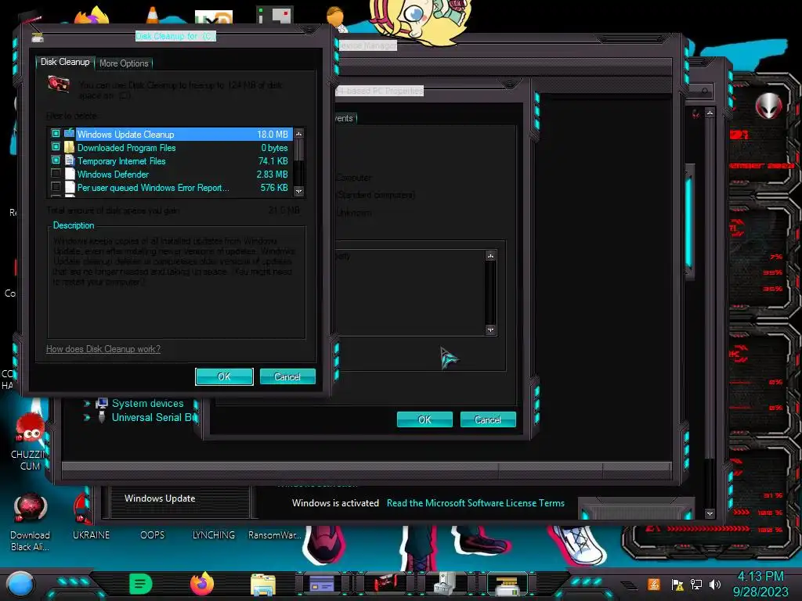Click the red disk icon beside the description

[59, 85]
